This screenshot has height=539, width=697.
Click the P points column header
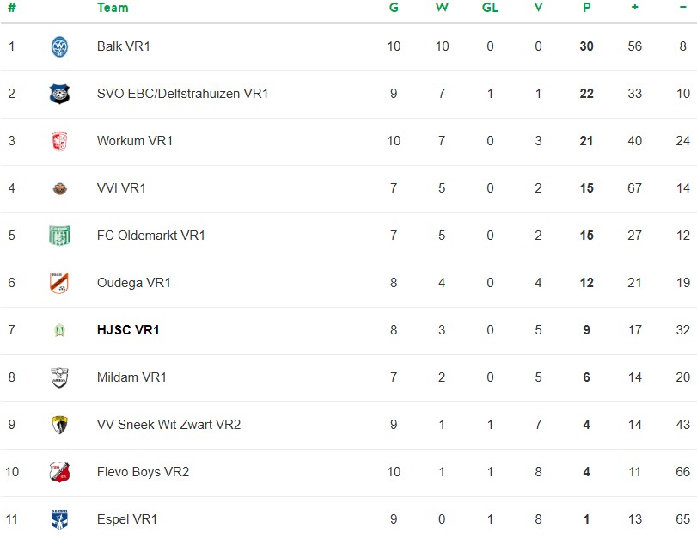pos(586,8)
